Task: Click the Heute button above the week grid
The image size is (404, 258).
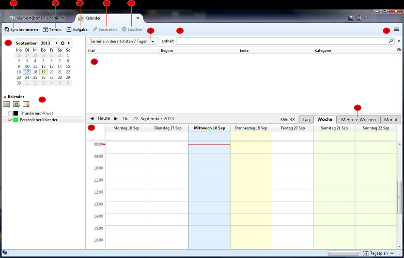Action: point(104,118)
